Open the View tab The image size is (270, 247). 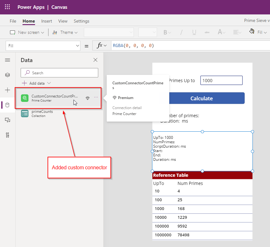point(63,21)
